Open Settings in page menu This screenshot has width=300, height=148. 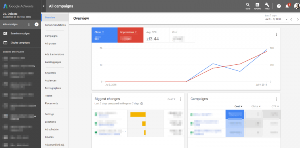tap(49, 114)
